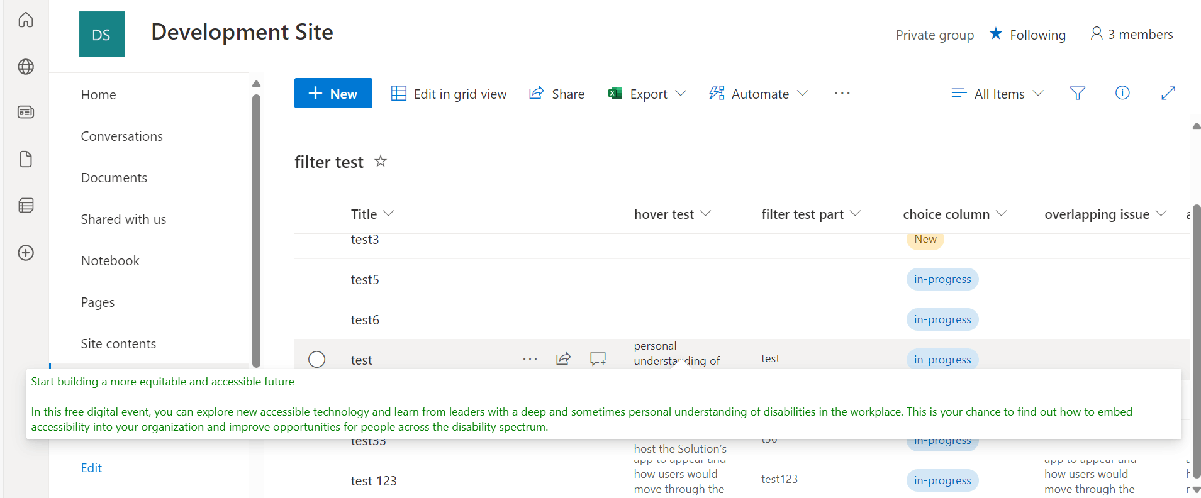Image resolution: width=1201 pixels, height=498 pixels.
Task: Open Pages in site navigation
Action: [98, 302]
